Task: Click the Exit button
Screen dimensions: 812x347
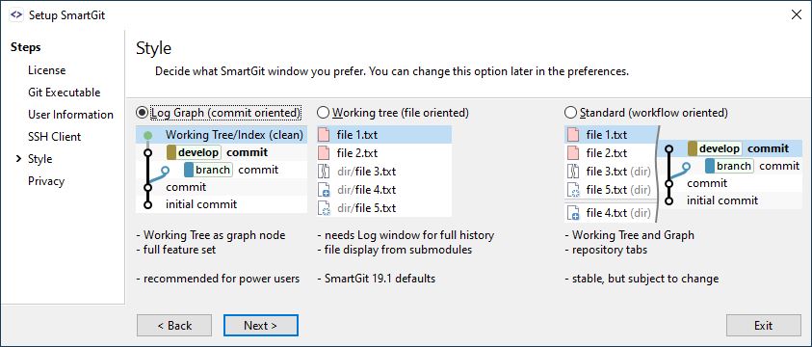Action: (x=763, y=325)
